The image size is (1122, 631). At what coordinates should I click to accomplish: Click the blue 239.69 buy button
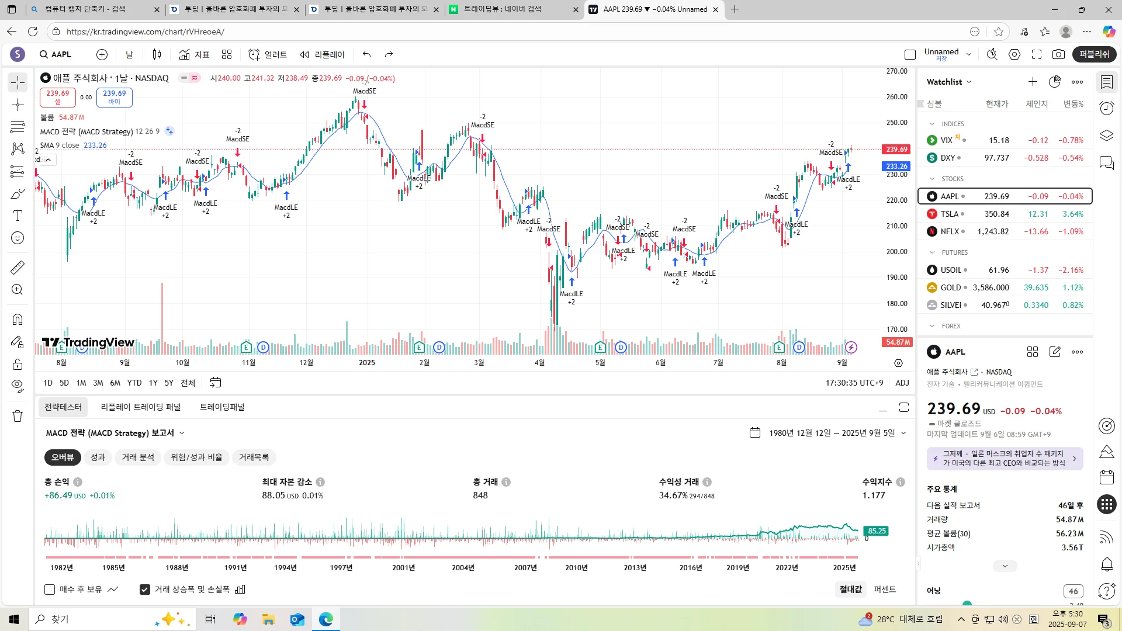(x=114, y=97)
